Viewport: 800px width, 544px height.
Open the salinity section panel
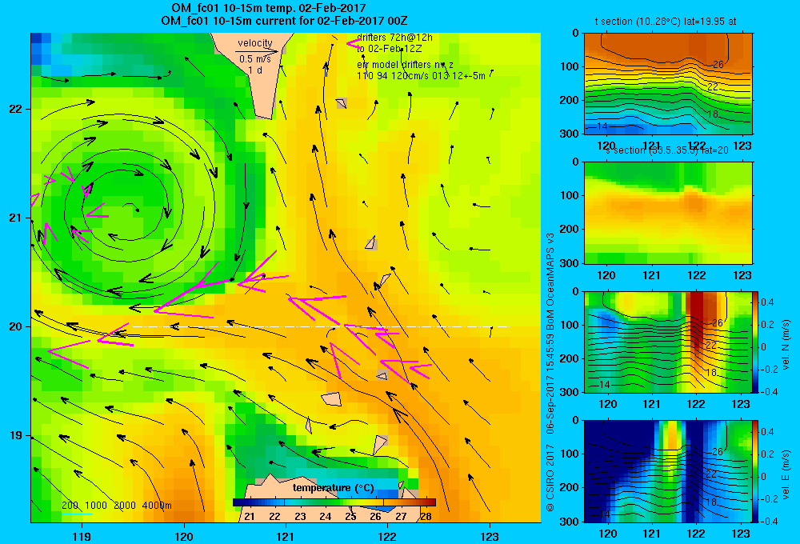(x=668, y=212)
